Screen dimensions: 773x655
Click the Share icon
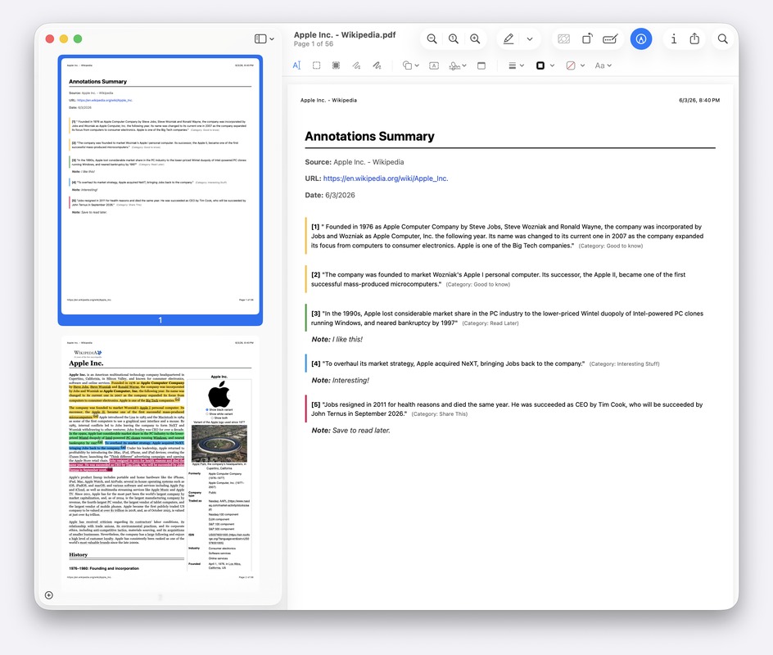coord(694,39)
